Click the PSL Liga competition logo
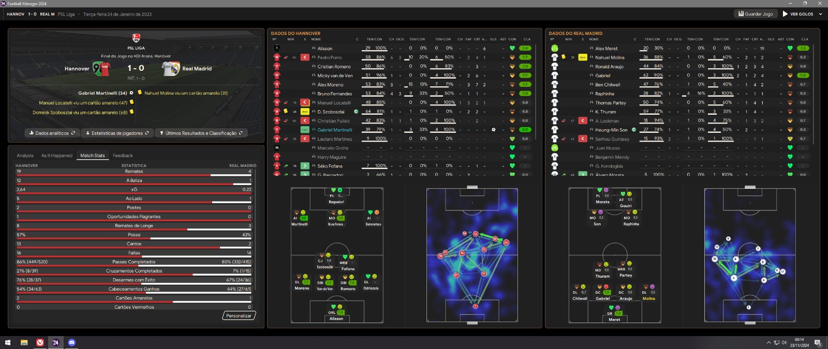This screenshot has height=349, width=828. point(136,38)
